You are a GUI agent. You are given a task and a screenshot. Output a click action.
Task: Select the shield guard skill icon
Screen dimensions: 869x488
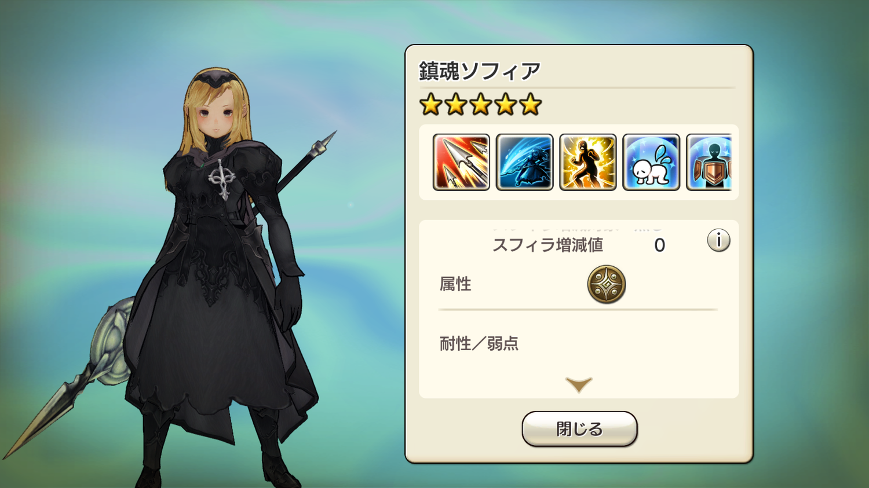pos(709,162)
